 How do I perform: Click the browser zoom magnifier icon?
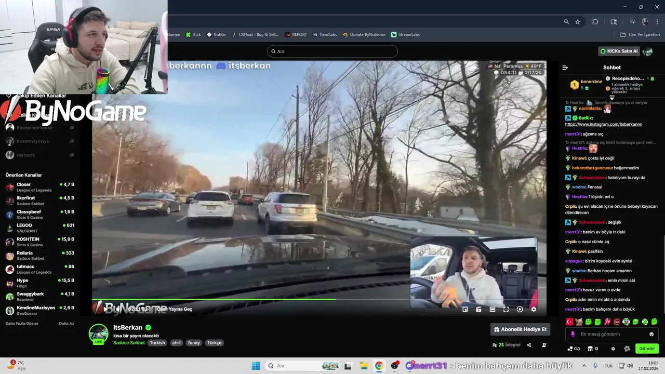[566, 22]
